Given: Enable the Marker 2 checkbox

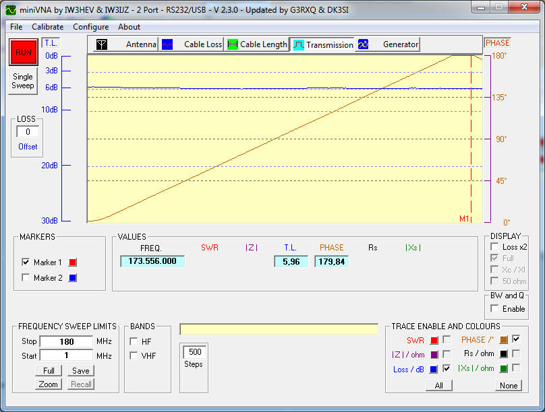Looking at the screenshot, I should click(x=26, y=277).
